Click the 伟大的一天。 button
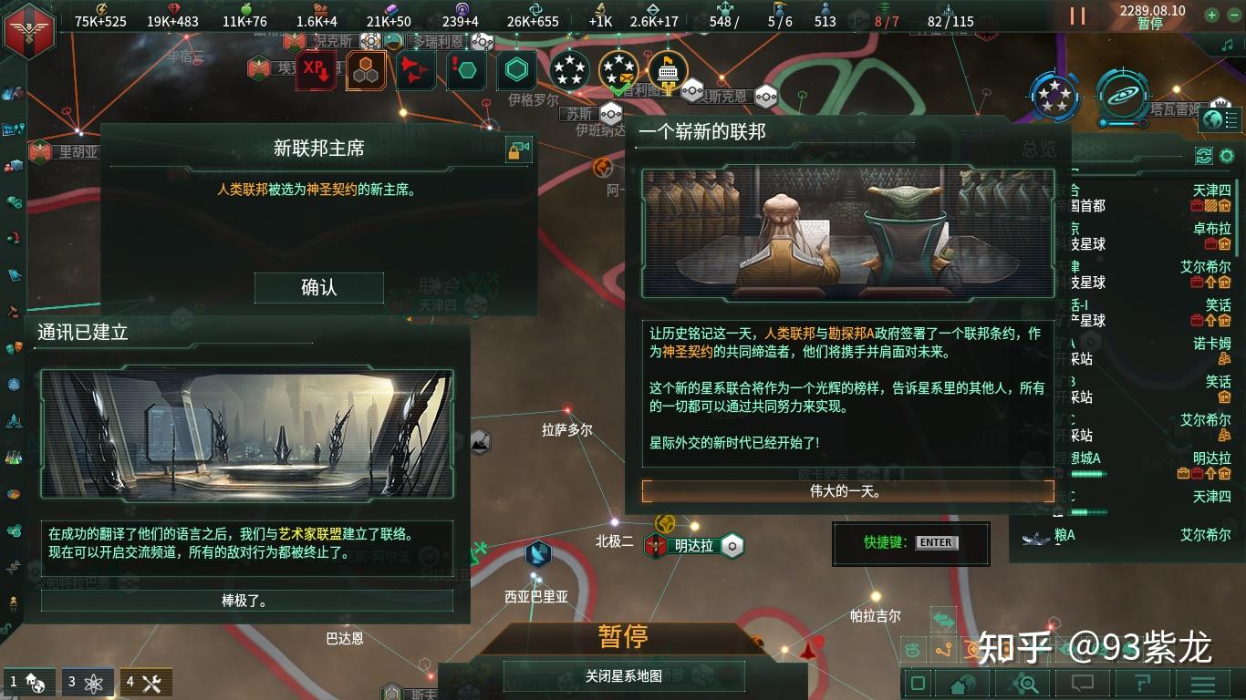Screen dimensions: 1246x700 click(x=847, y=491)
